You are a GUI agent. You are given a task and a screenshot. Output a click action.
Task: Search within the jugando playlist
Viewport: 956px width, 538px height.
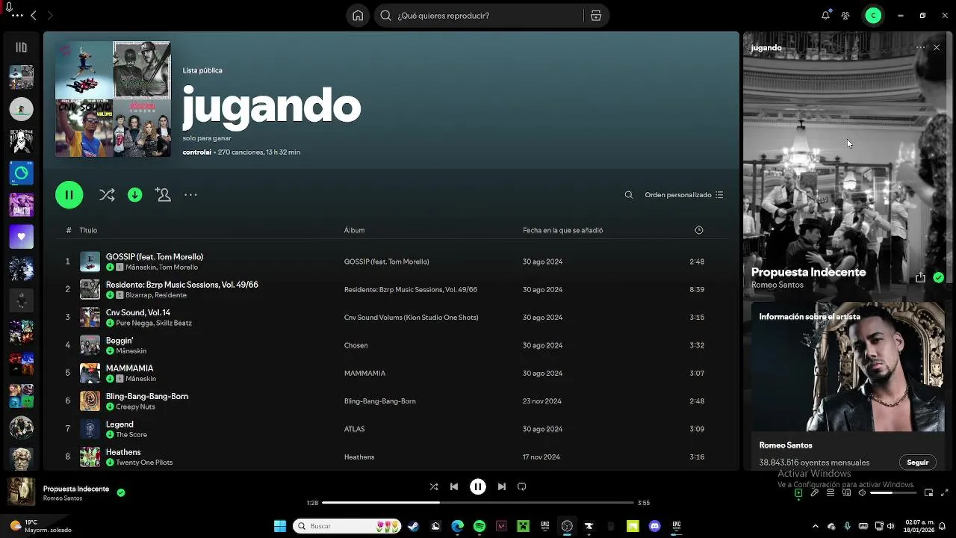pos(629,195)
